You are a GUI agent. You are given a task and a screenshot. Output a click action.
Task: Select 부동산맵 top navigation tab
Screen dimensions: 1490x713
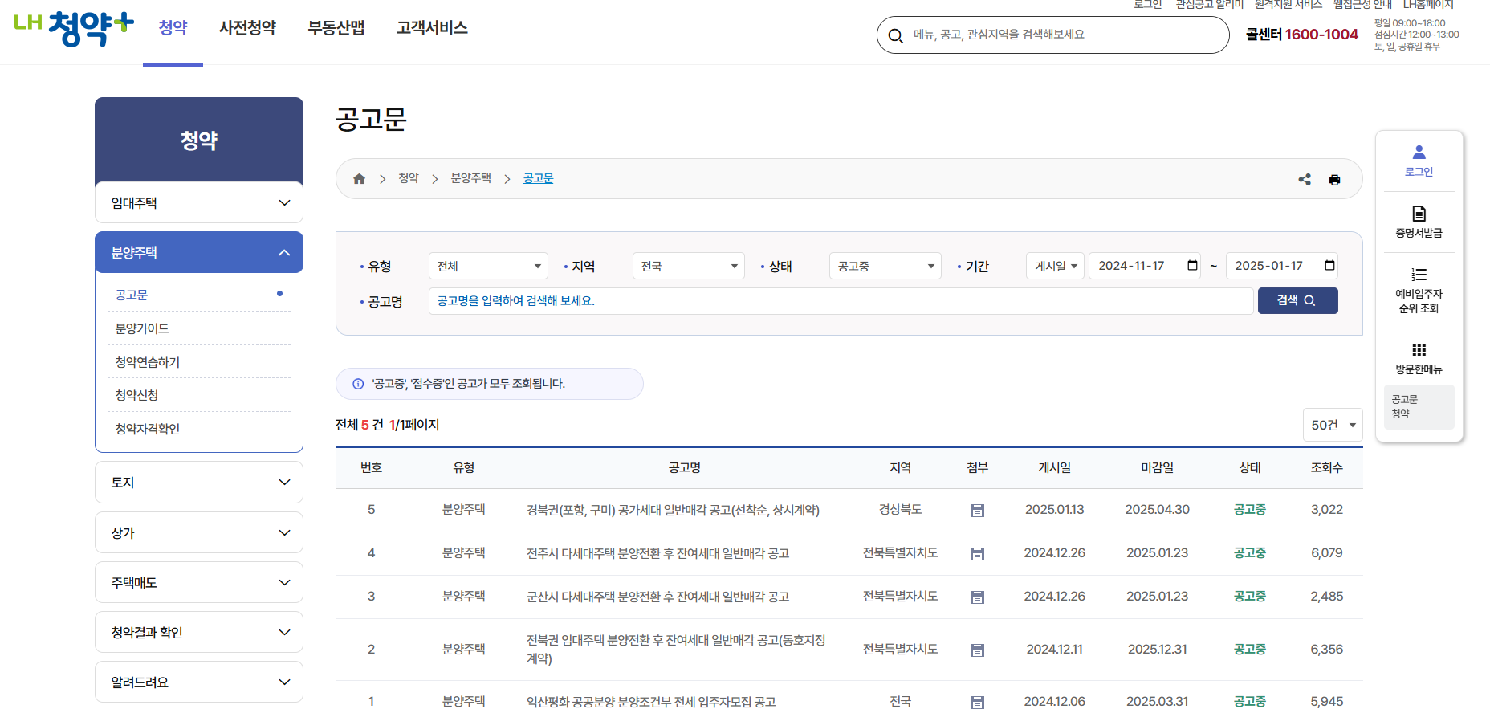(336, 28)
